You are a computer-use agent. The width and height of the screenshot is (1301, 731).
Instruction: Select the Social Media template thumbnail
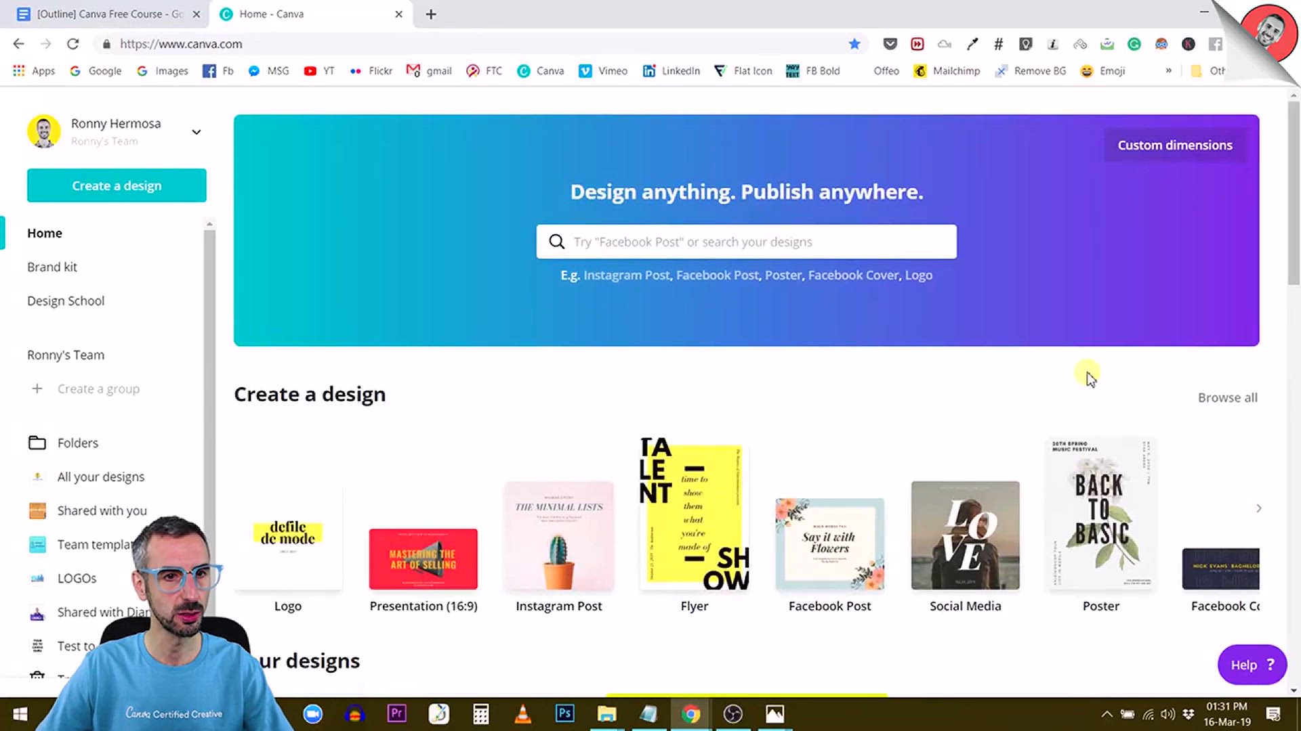pyautogui.click(x=965, y=535)
